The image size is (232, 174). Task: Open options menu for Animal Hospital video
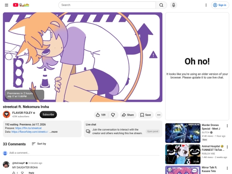(227, 147)
